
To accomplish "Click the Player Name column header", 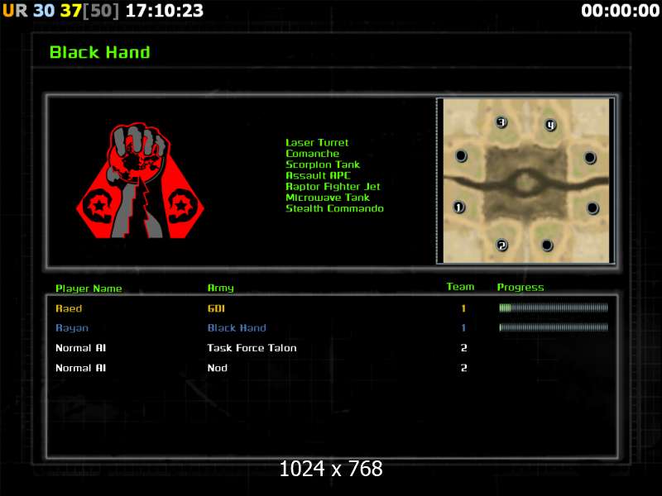I will coord(89,289).
